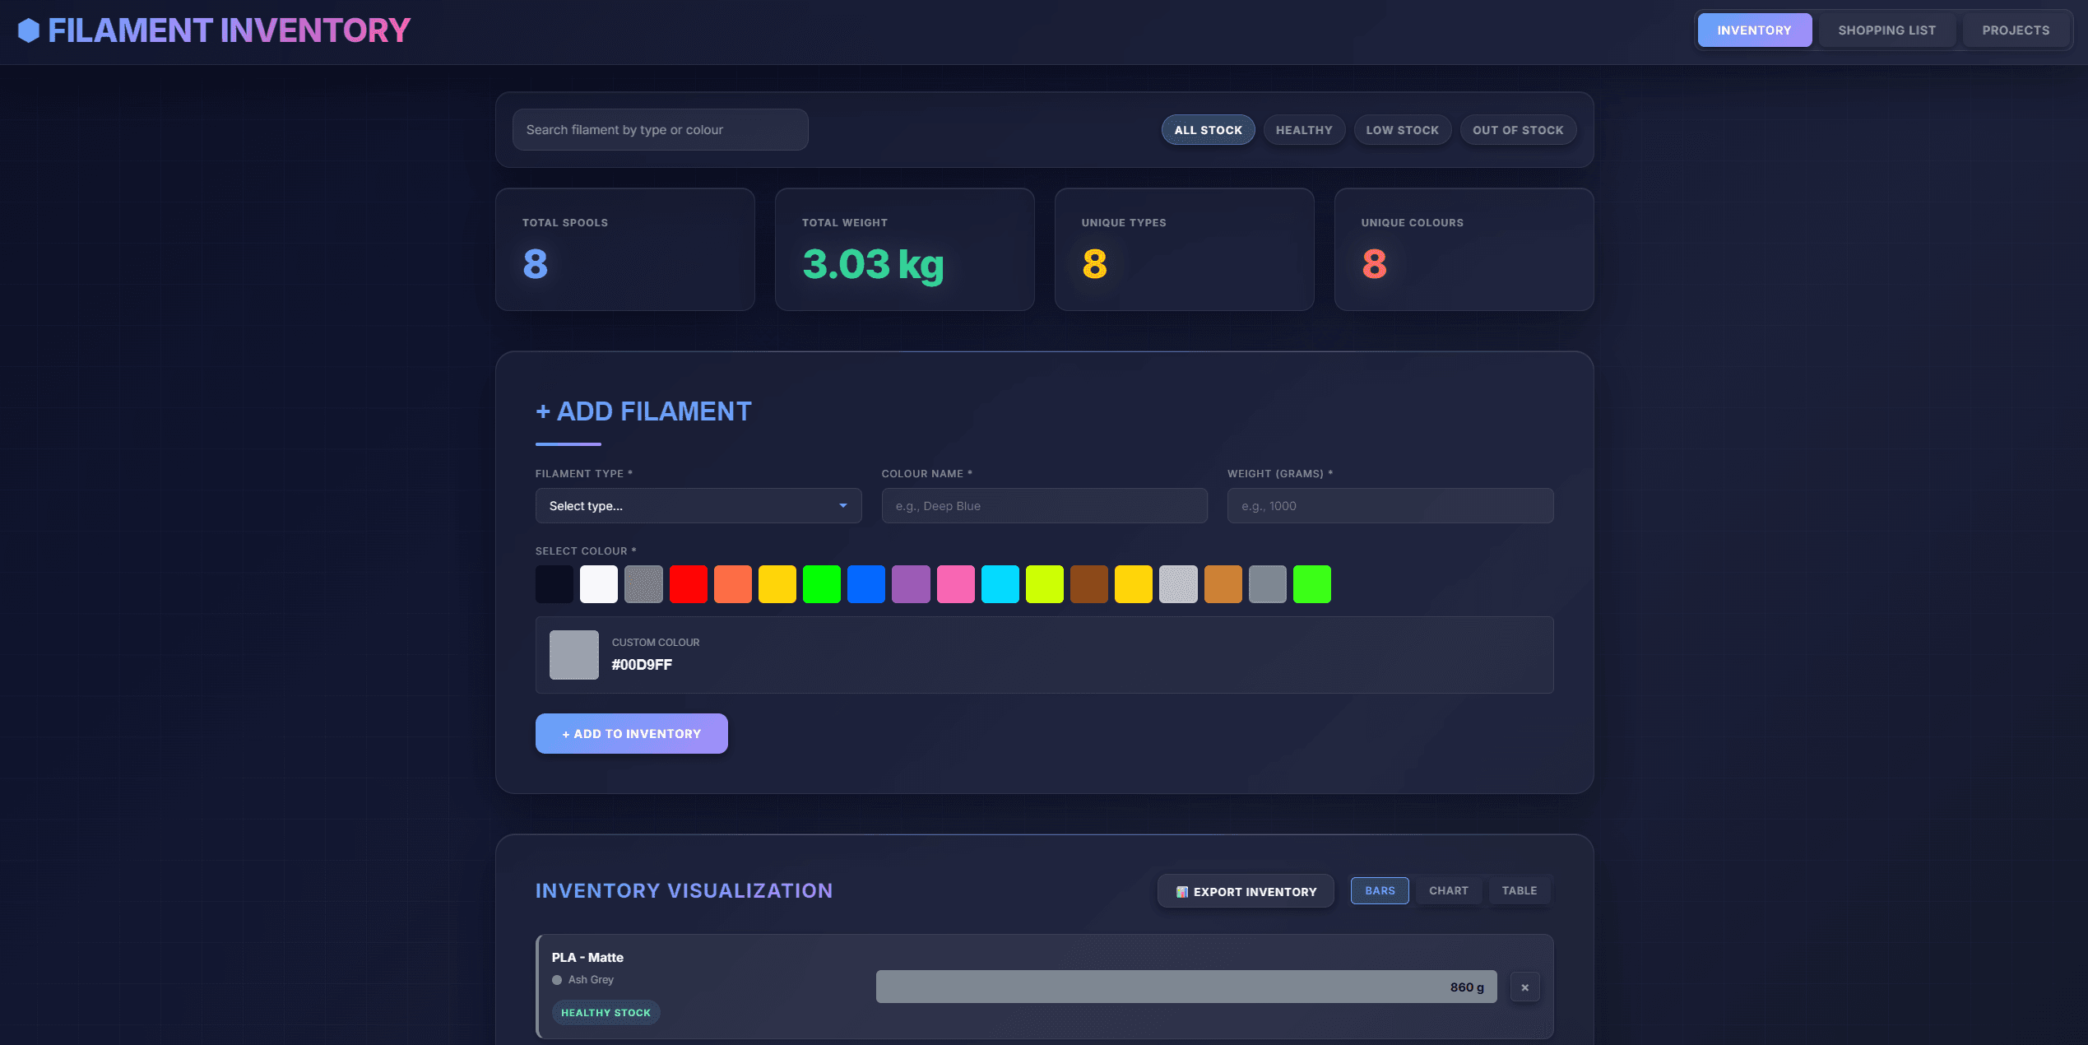The height and width of the screenshot is (1045, 2088).
Task: Click the chart icon on Export Inventory button
Action: click(1181, 891)
